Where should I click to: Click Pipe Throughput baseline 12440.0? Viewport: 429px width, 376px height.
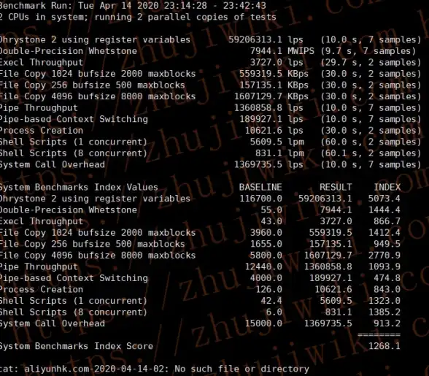coord(263,266)
